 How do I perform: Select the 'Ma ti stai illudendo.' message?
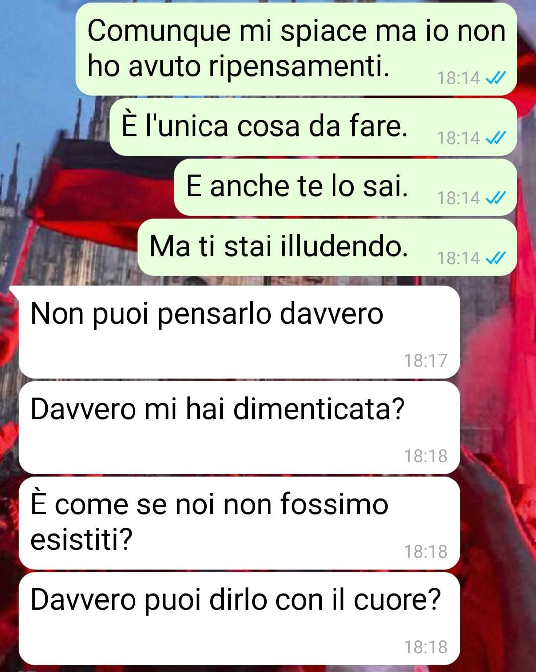click(327, 247)
